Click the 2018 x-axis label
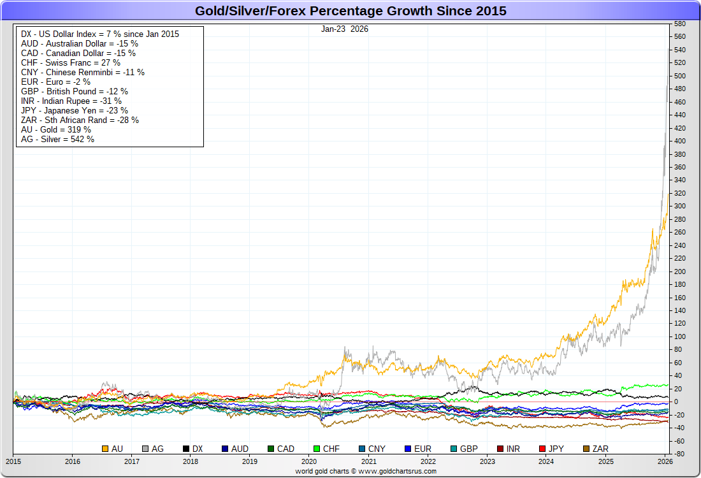 [x=191, y=461]
